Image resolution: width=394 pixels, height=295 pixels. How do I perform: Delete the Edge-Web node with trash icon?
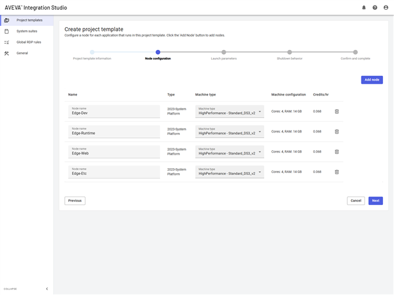(337, 152)
